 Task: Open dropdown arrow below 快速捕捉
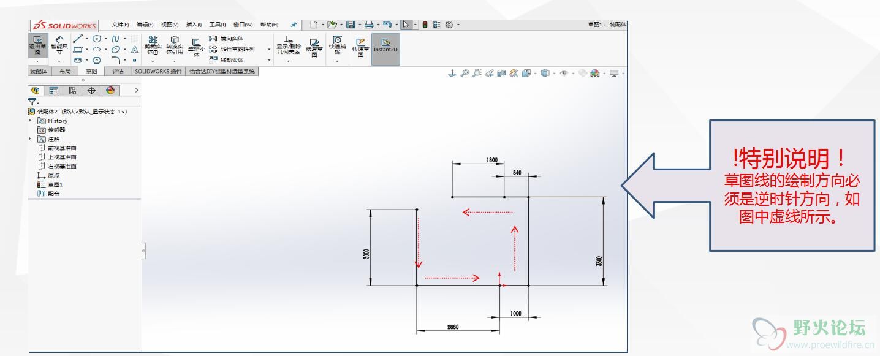336,61
